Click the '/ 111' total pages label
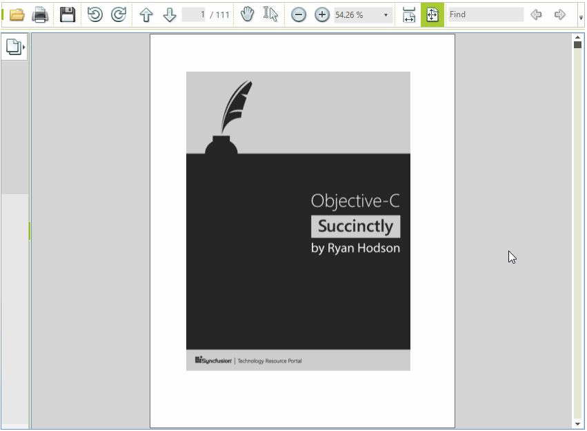This screenshot has width=587, height=431. [219, 15]
